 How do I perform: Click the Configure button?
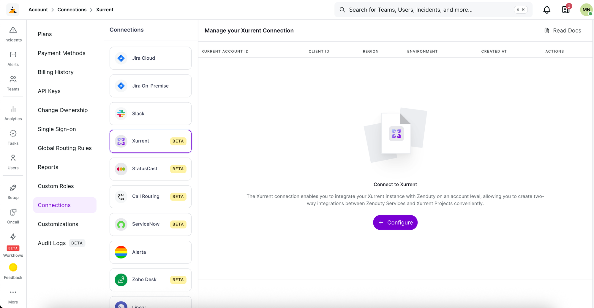(x=395, y=223)
